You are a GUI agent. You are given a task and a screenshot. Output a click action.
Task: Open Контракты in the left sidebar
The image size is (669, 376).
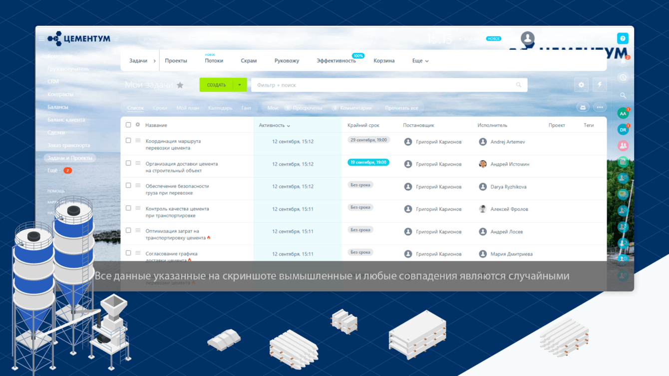(x=60, y=94)
